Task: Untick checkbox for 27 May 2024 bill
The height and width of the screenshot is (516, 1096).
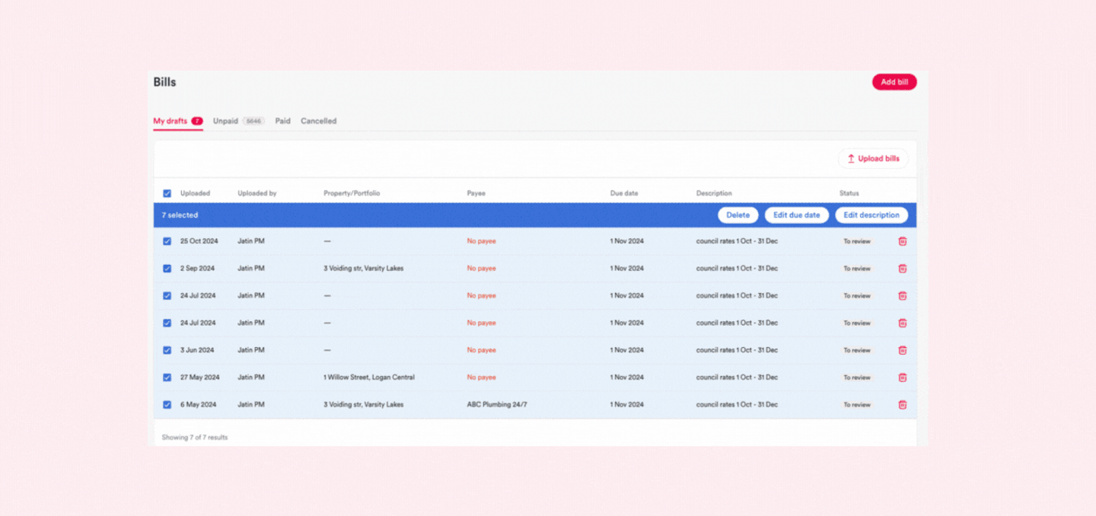Action: (x=167, y=377)
